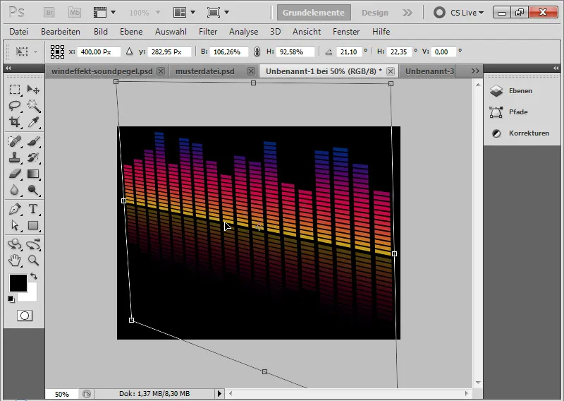Open the Ebenen panel
The image size is (564, 401).
520,91
